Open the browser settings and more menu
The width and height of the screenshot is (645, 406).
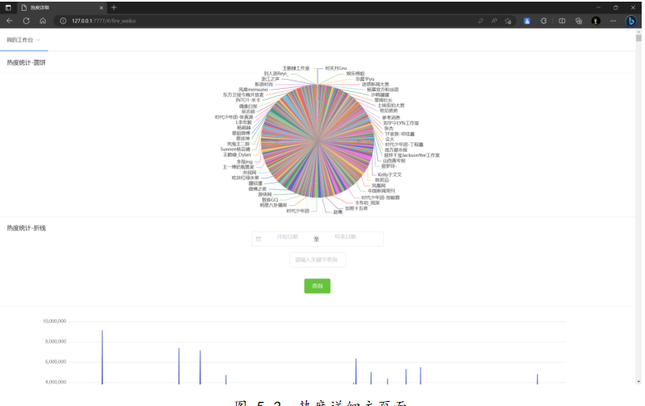613,21
